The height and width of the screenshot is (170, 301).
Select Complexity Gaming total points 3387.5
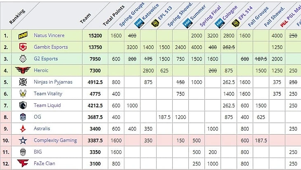[95, 140]
